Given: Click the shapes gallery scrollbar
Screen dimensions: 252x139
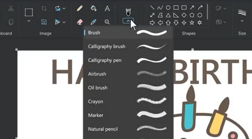Looking at the screenshot, I should [x=208, y=11].
